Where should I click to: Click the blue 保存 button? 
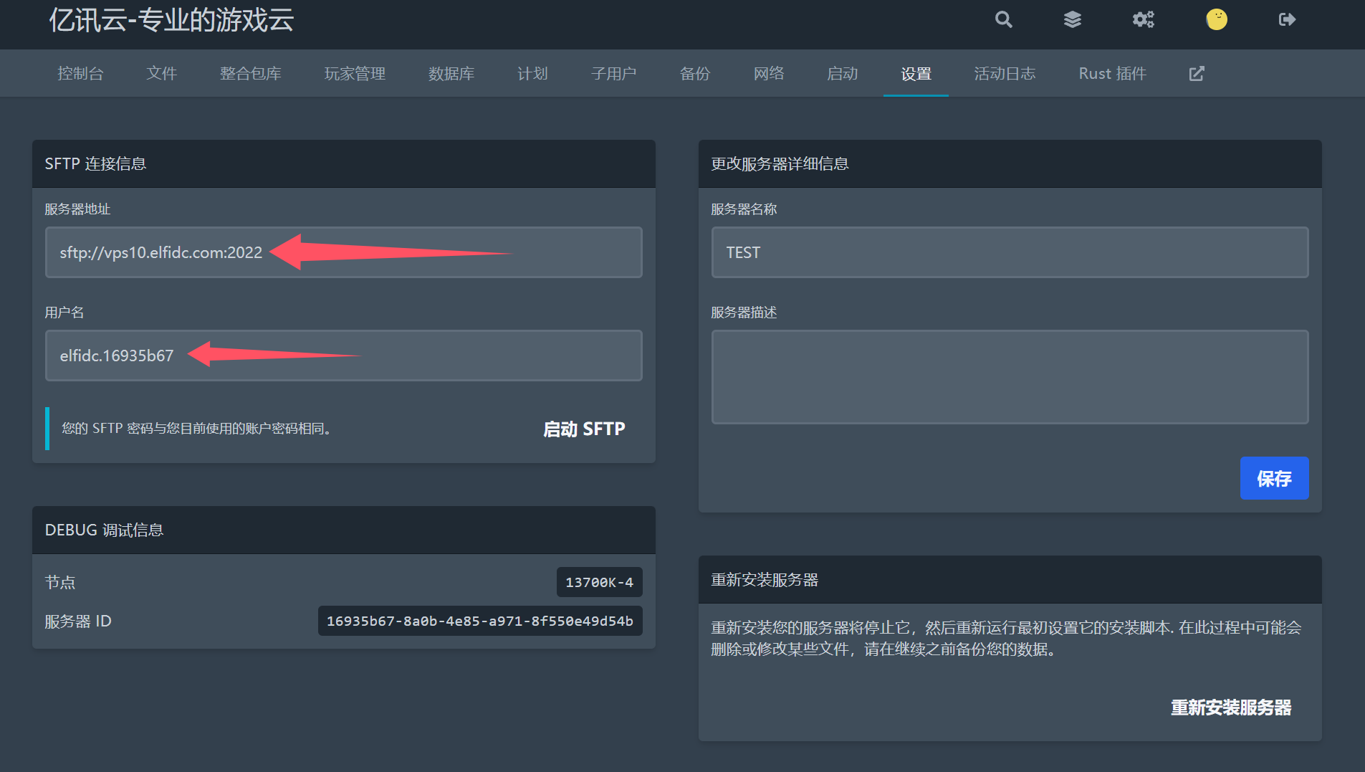click(x=1274, y=478)
